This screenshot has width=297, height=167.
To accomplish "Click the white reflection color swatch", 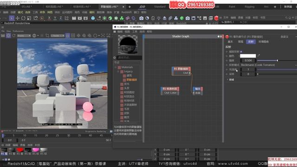I will pyautogui.click(x=248, y=56).
